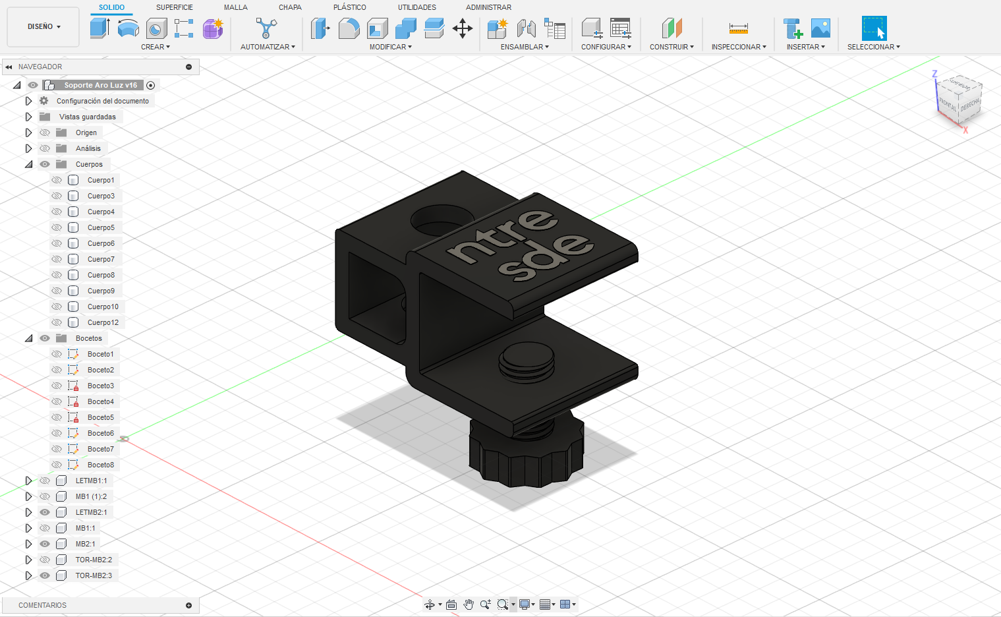
Task: Expand the TOR-MB2:3 component
Action: click(28, 575)
